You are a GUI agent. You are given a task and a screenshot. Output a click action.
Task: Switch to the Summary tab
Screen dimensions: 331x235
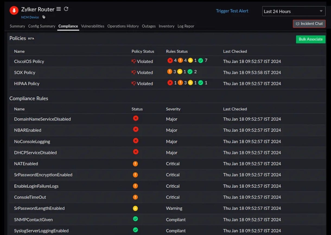tap(17, 26)
